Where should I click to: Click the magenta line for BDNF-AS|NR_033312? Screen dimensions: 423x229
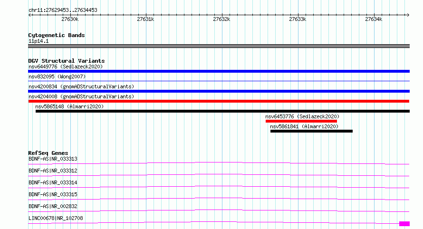219,175
